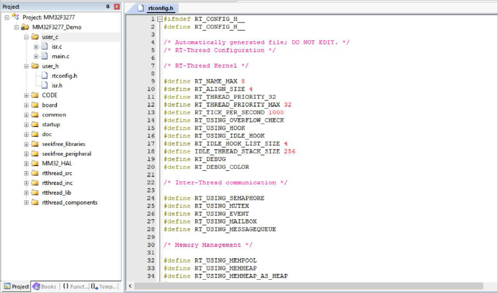
Task: Click RT_USING_SEMAPHORE on line 24
Action: point(229,198)
